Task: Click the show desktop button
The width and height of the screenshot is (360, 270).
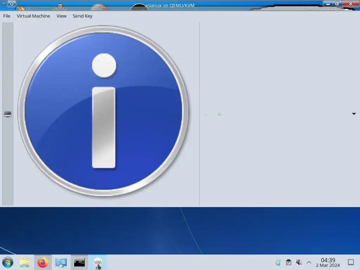Action: pyautogui.click(x=351, y=262)
